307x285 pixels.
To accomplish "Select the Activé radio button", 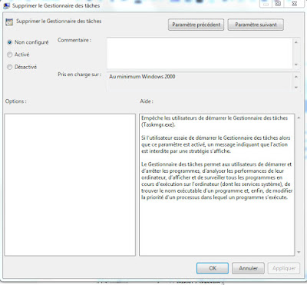I will (10, 55).
